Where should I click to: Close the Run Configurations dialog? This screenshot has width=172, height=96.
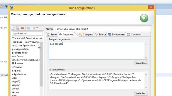pyautogui.click(x=151, y=7)
